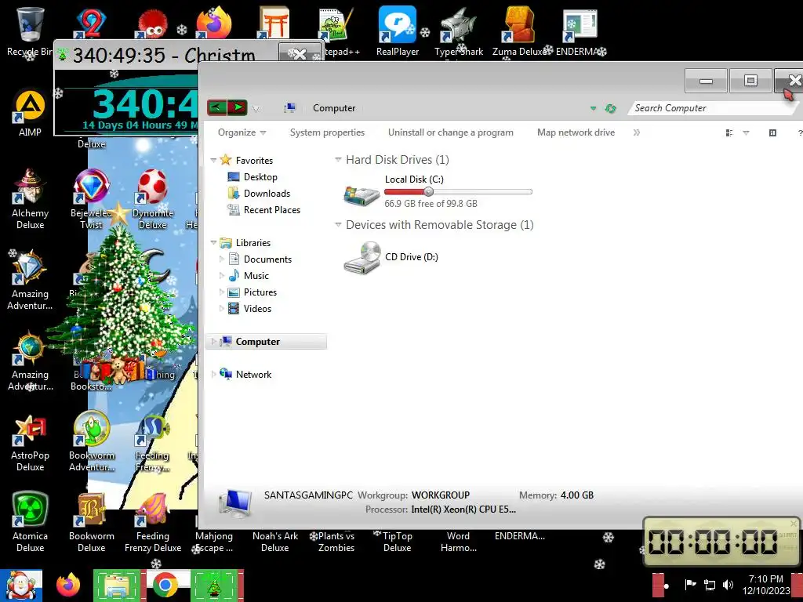Show more toolbar commands chevron

click(636, 132)
